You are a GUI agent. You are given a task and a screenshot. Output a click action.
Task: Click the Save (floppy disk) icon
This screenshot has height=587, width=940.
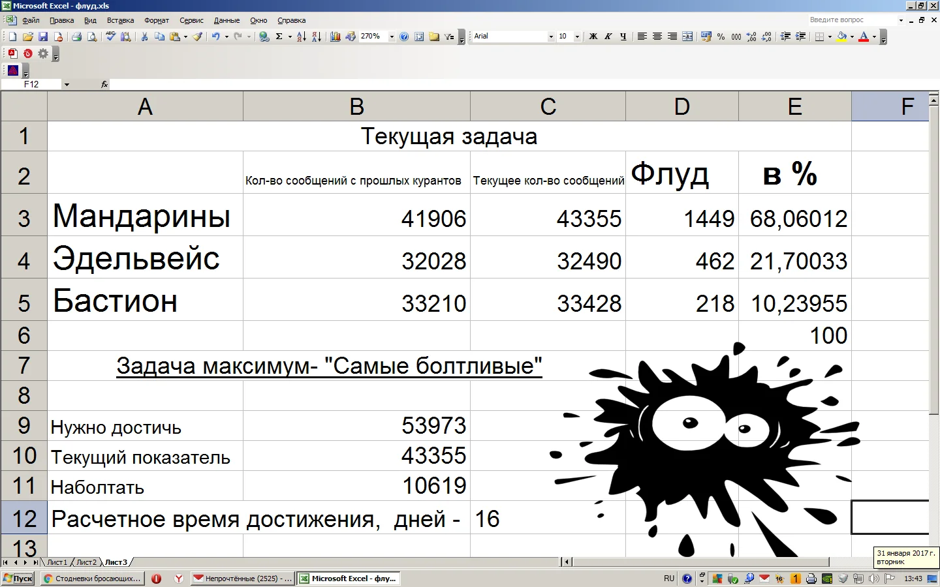pos(43,37)
